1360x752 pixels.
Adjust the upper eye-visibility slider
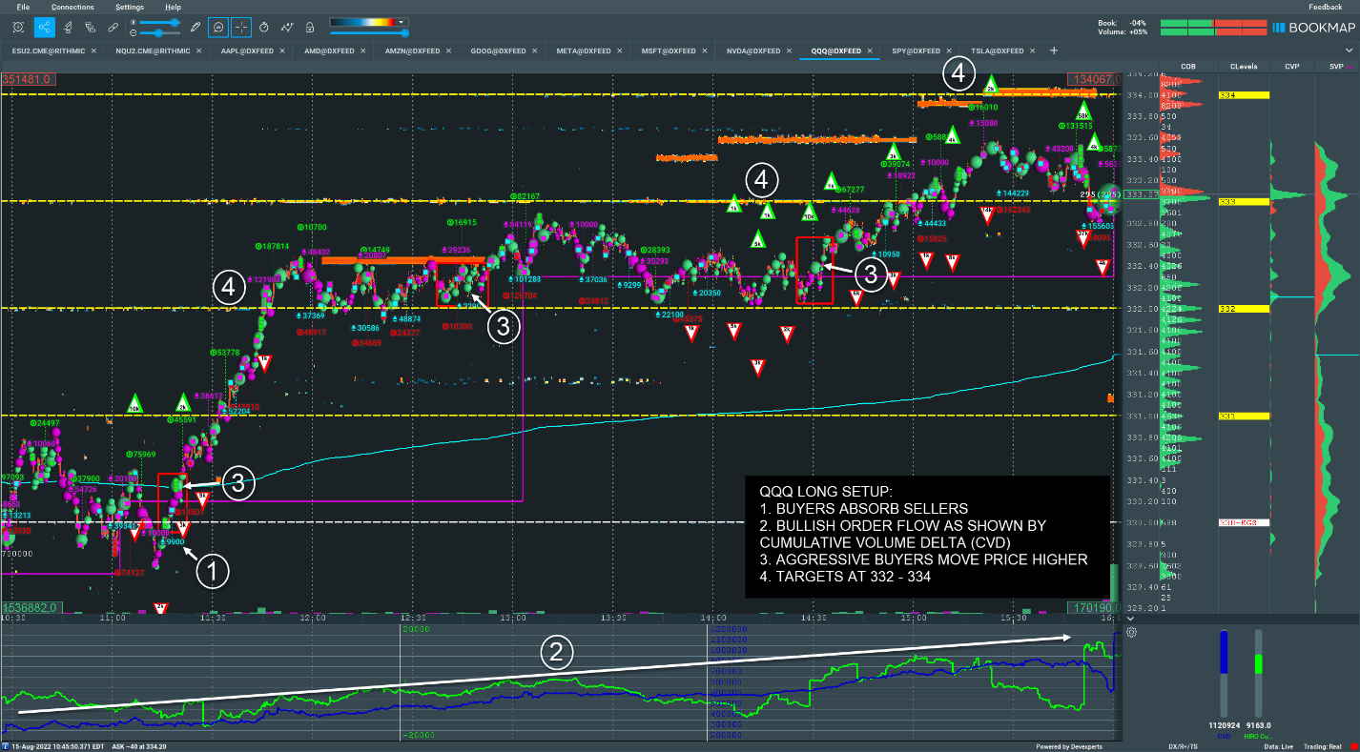(x=161, y=21)
